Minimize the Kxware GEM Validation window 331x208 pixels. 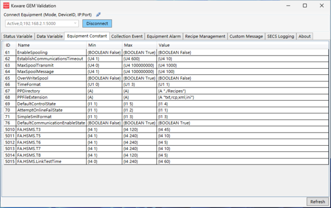click(x=288, y=6)
